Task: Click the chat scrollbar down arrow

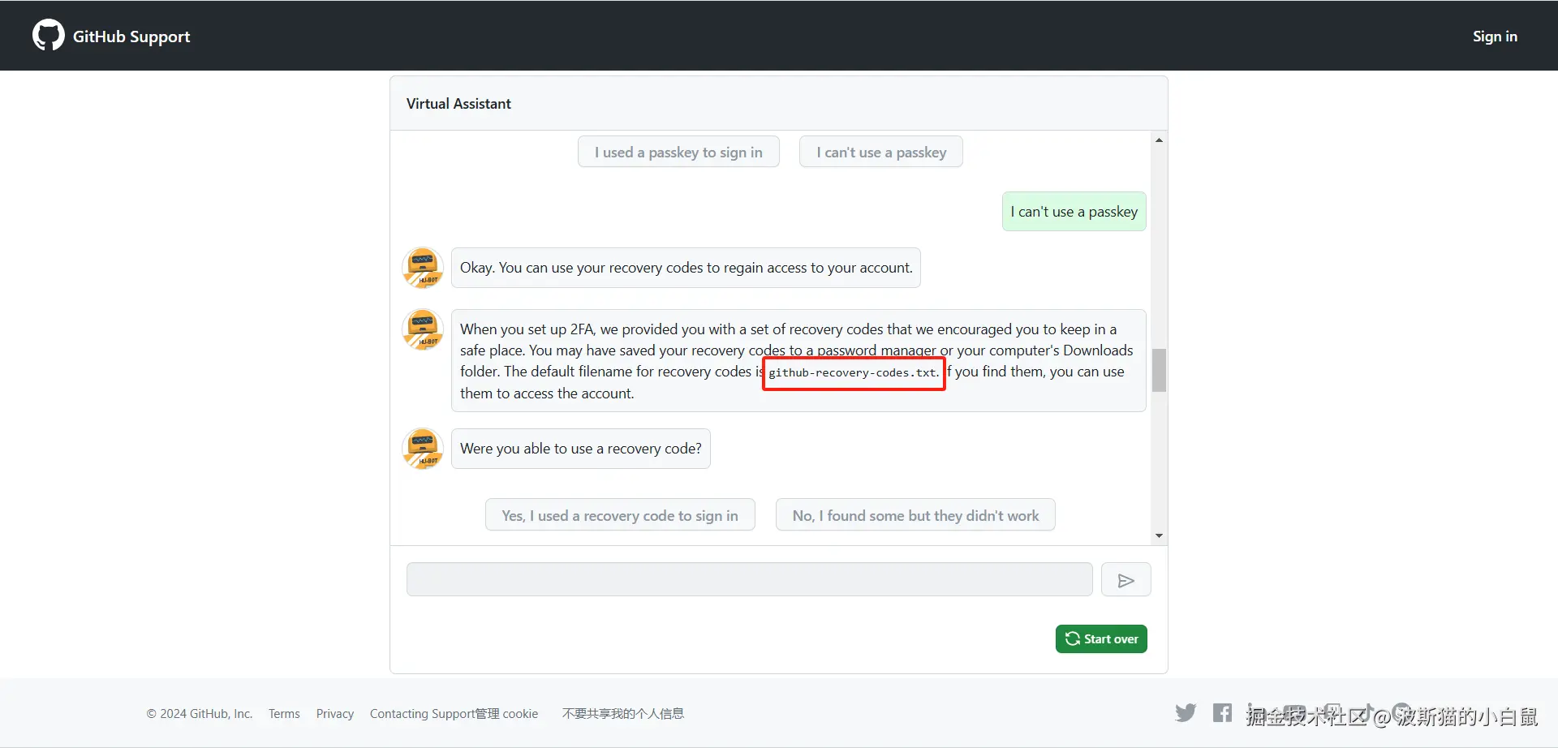Action: (1159, 535)
